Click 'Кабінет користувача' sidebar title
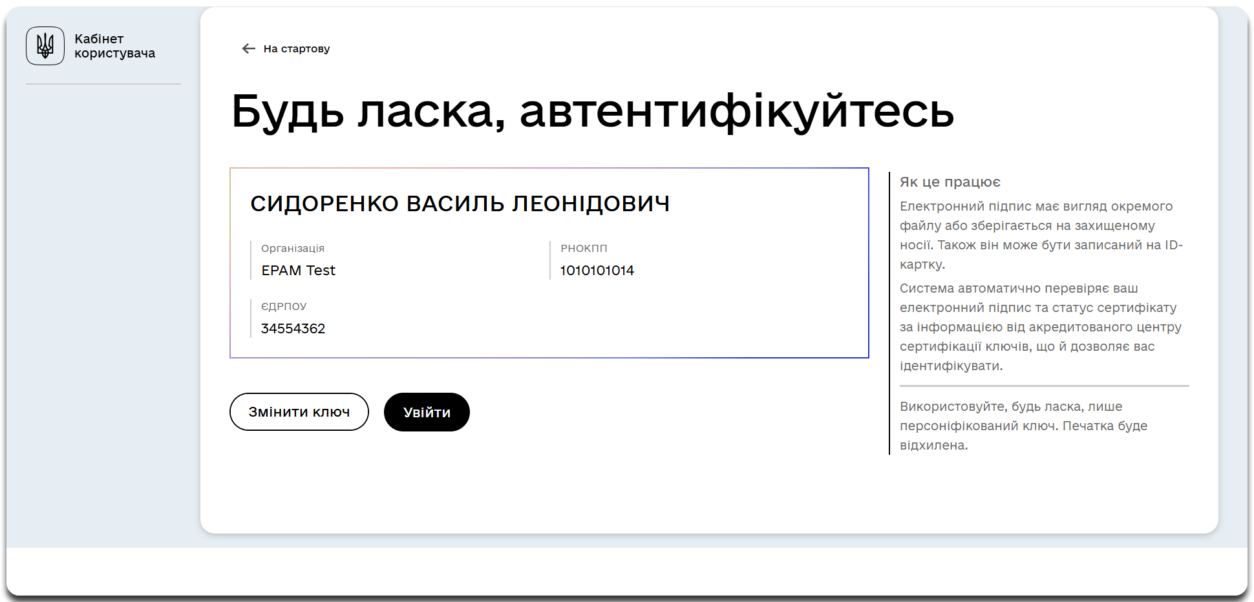 coord(114,46)
